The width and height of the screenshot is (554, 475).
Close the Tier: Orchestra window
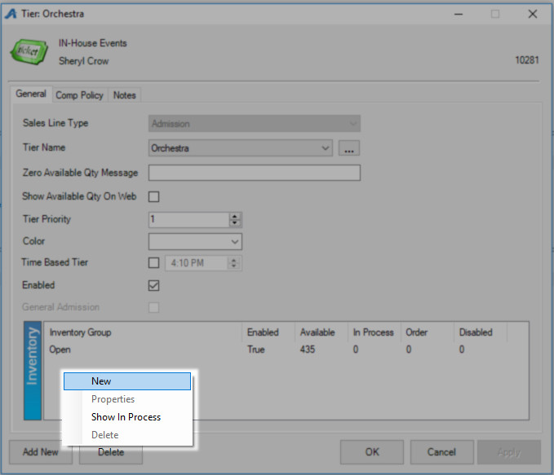click(x=533, y=14)
